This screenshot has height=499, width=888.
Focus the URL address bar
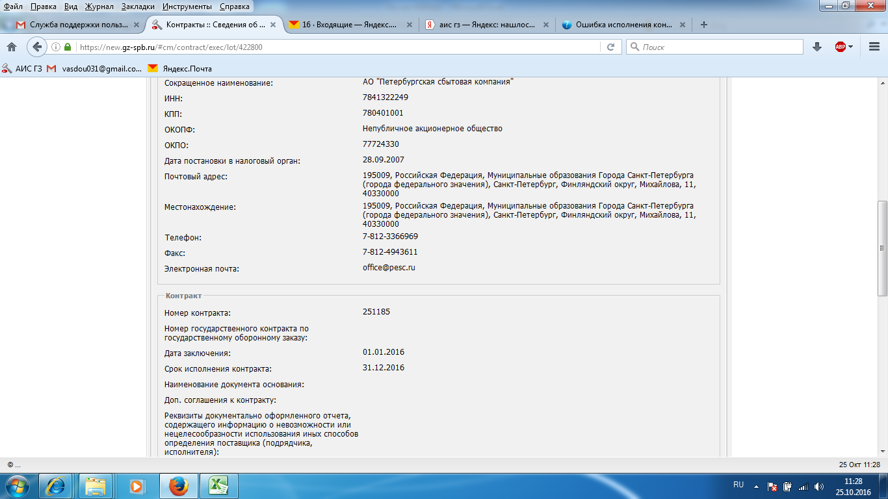click(x=337, y=47)
